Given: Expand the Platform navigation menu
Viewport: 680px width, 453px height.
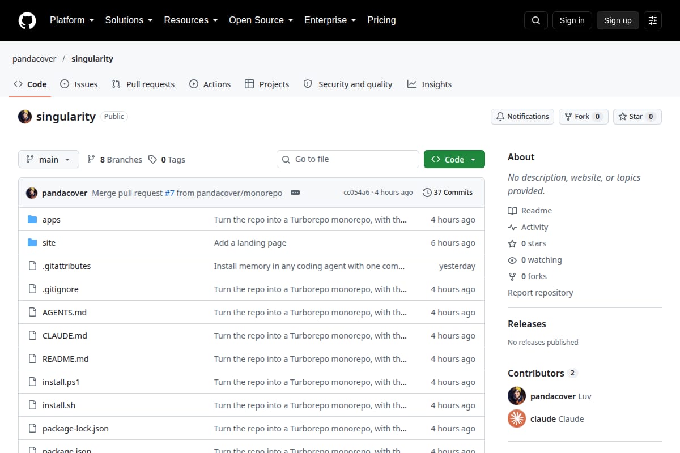Looking at the screenshot, I should pos(71,20).
